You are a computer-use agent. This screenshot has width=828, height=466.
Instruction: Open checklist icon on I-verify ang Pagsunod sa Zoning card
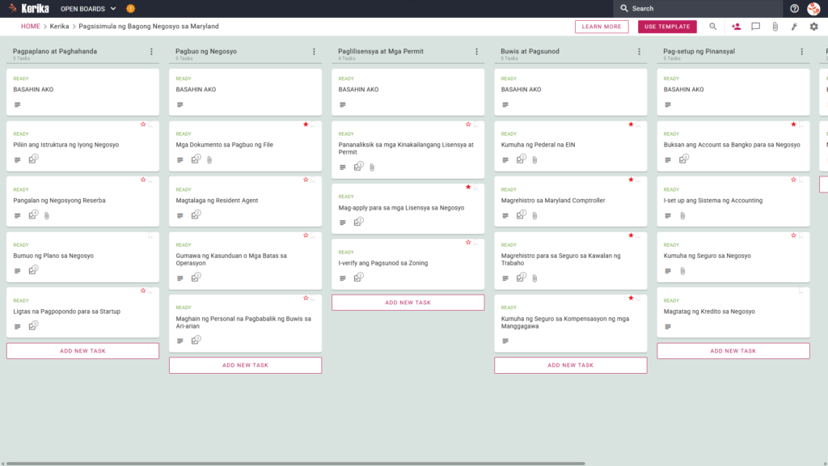(358, 277)
